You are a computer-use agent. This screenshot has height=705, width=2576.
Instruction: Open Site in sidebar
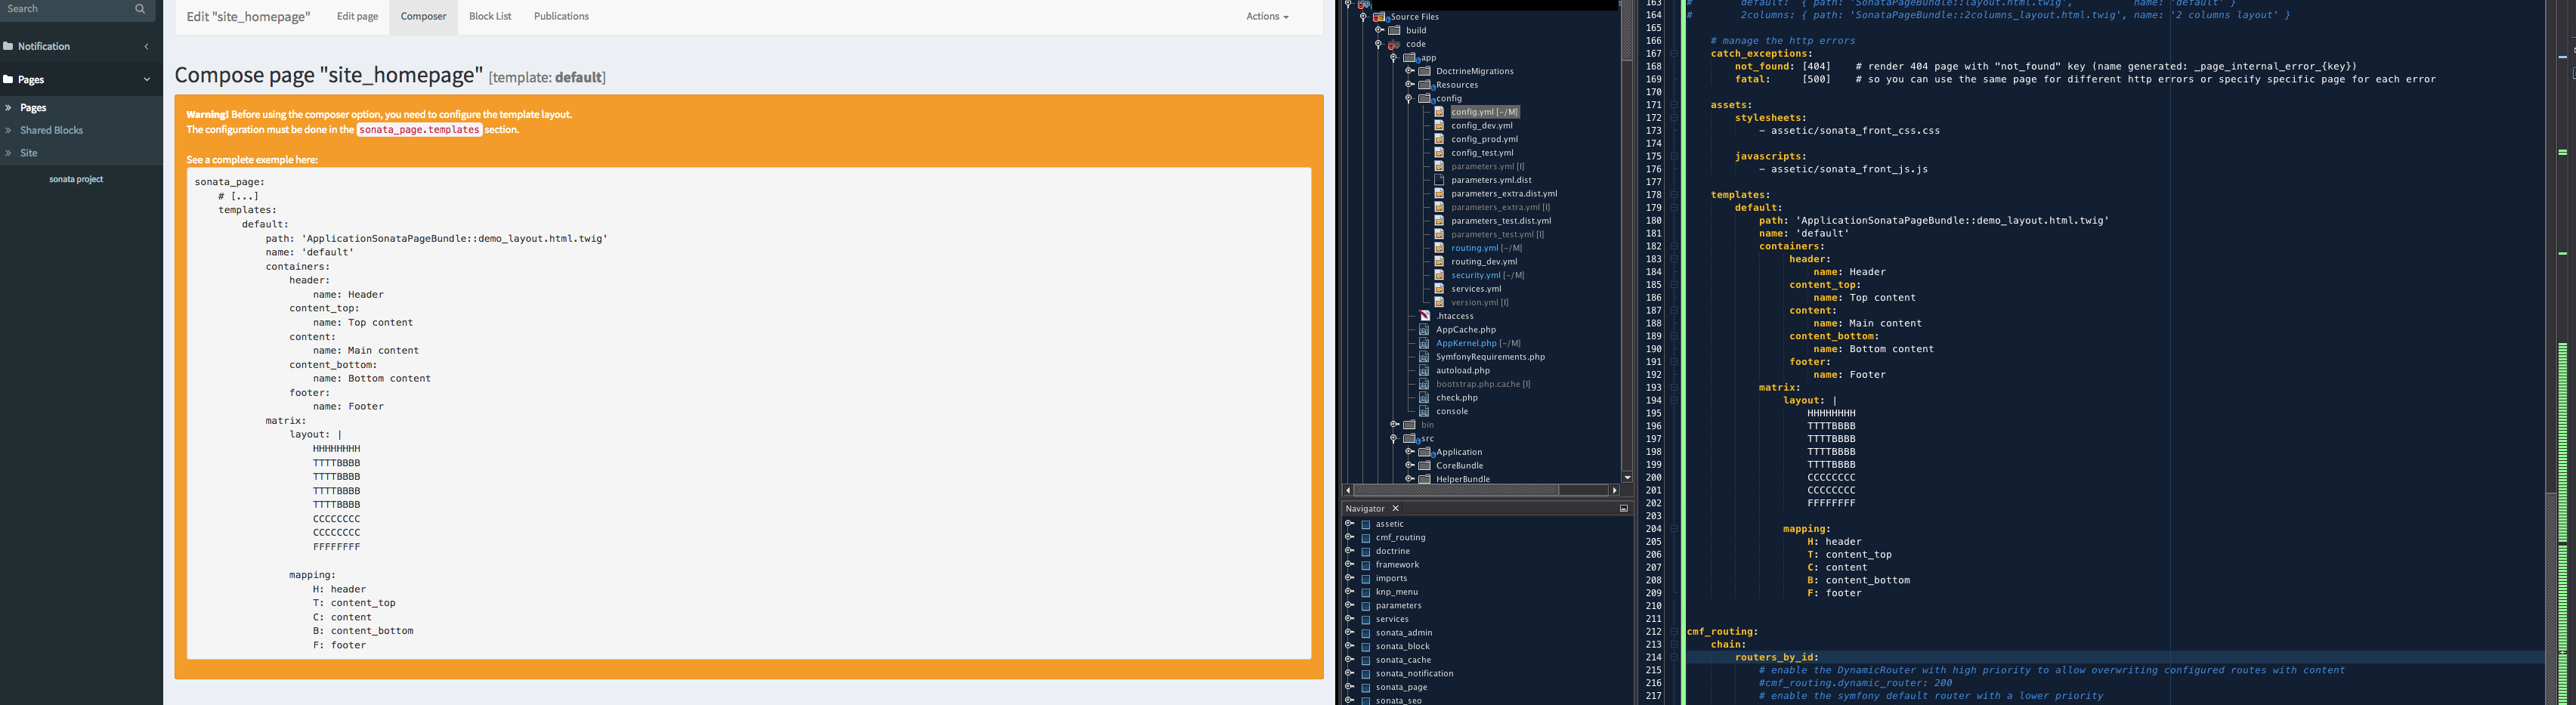(29, 153)
